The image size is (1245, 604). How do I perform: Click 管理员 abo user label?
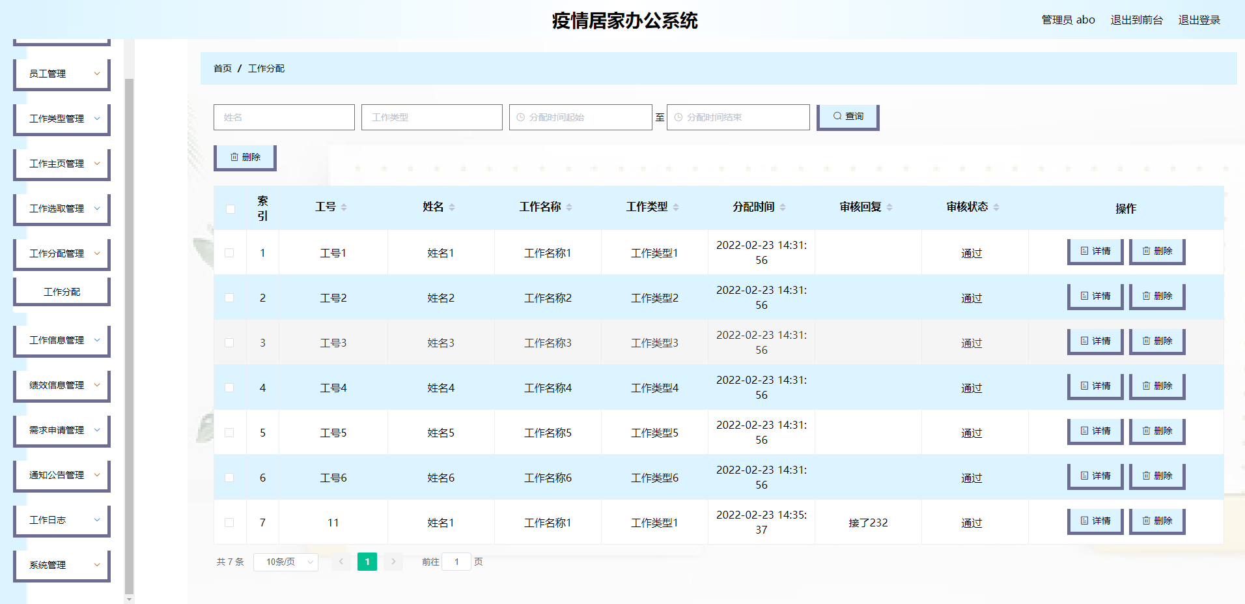[1068, 20]
